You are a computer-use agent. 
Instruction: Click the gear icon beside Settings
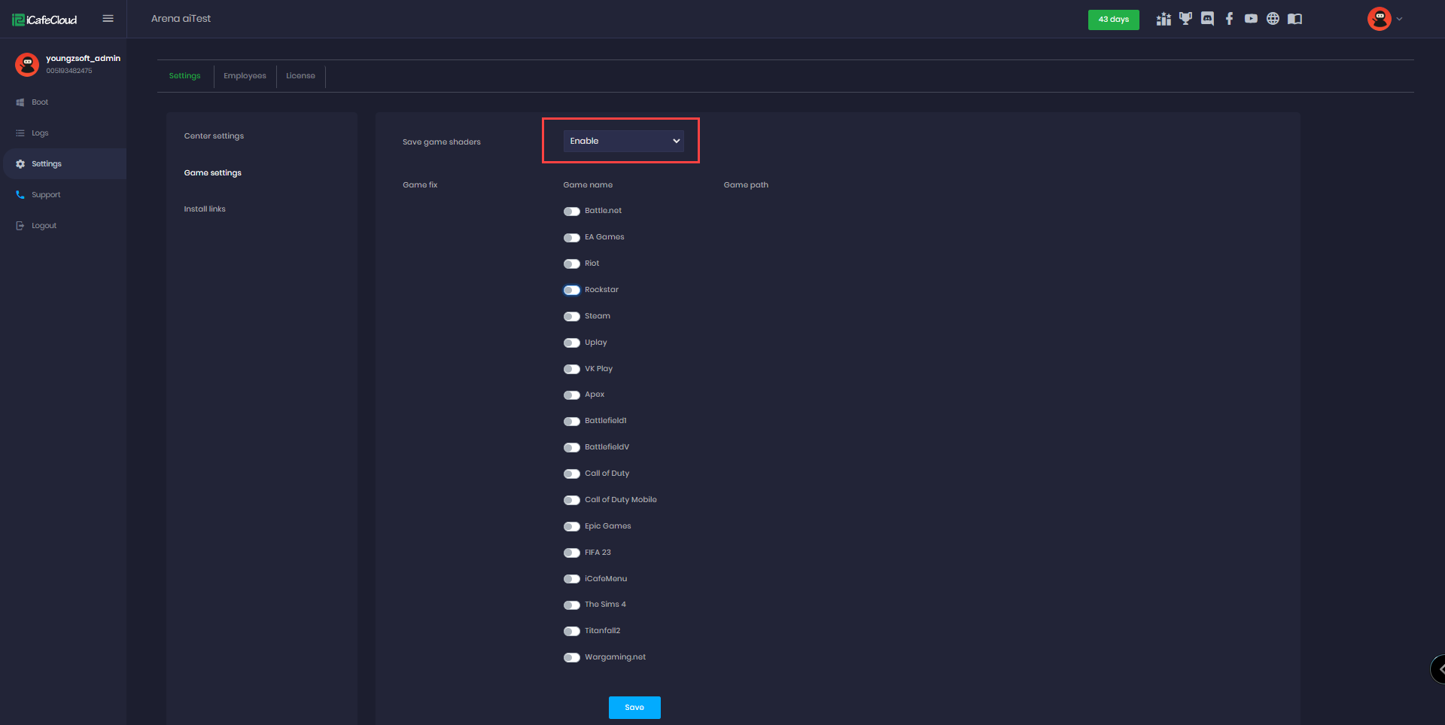pyautogui.click(x=20, y=164)
